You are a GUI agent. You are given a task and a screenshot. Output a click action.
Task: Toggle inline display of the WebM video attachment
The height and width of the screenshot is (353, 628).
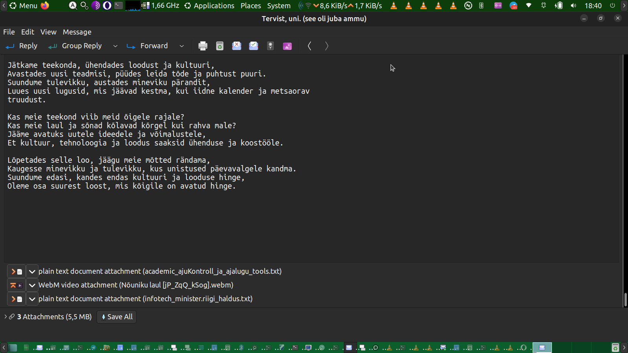(x=16, y=285)
